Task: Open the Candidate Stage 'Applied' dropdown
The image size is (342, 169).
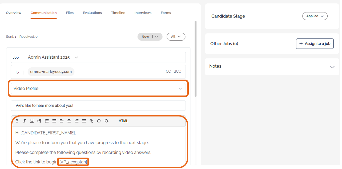Action: click(x=315, y=16)
